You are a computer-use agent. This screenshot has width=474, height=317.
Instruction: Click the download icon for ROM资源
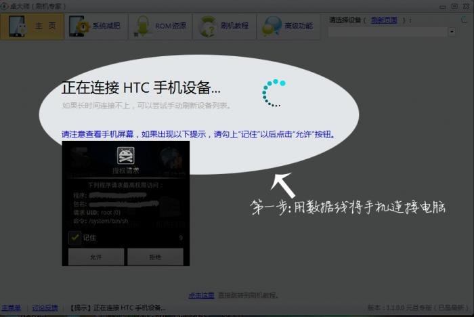click(142, 26)
